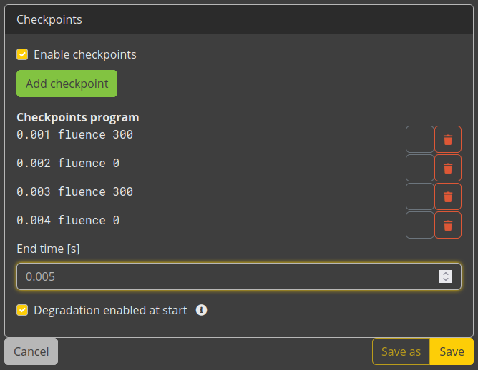Click the Cancel button

coord(31,351)
